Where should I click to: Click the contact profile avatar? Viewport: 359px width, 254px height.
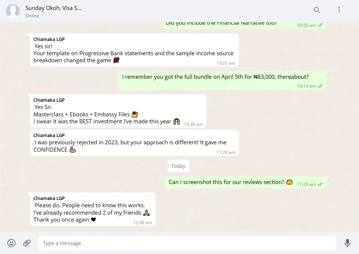(x=13, y=11)
